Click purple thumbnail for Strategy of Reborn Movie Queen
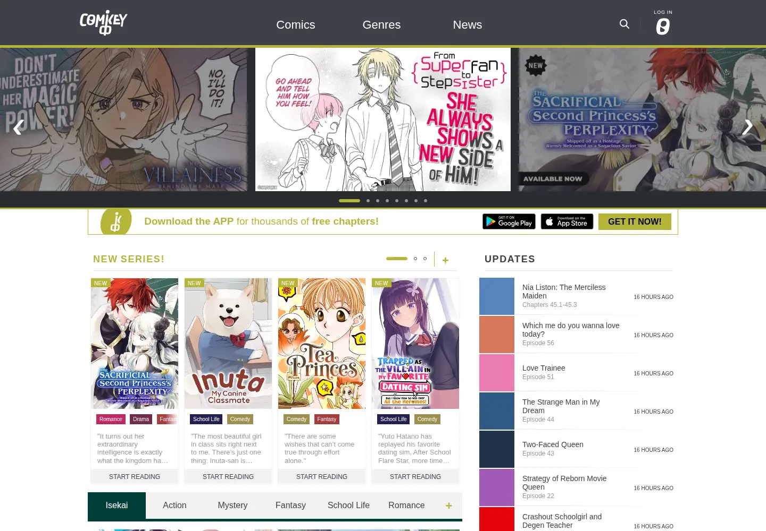The width and height of the screenshot is (766, 531). 497,487
